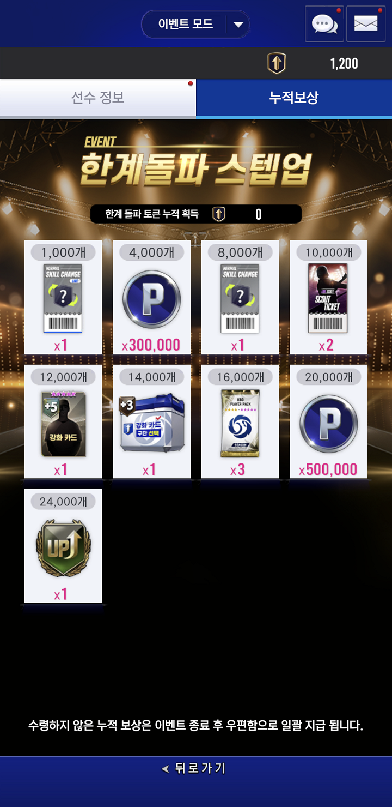Open the chat speech bubble icon
The image size is (392, 807).
324,23
